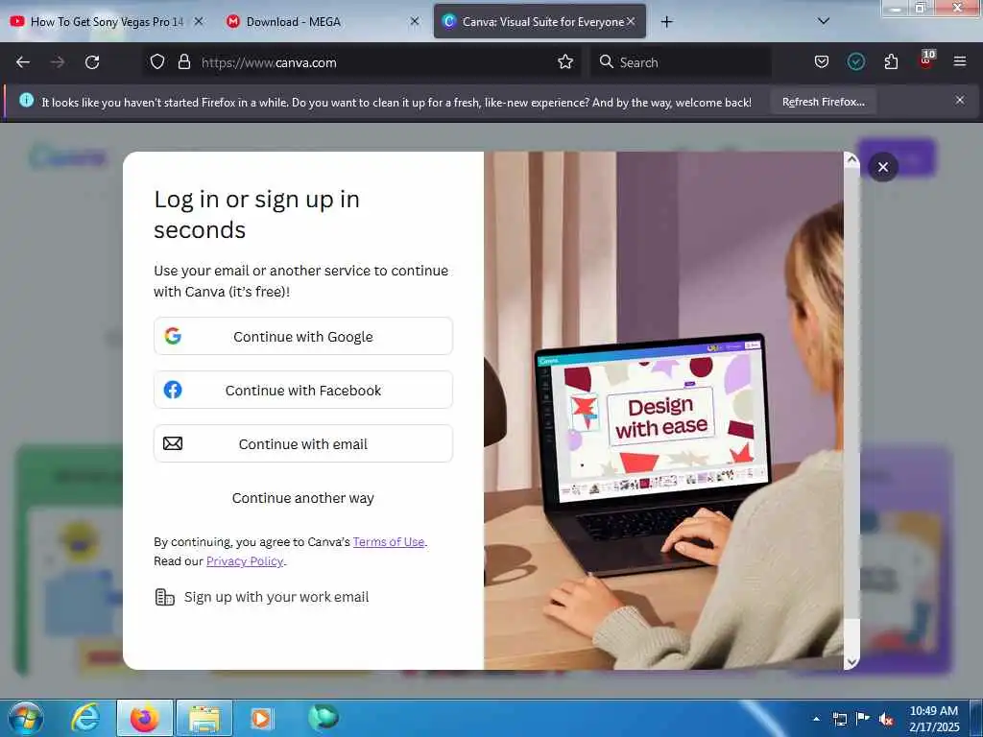Image resolution: width=983 pixels, height=737 pixels.
Task: Expand the list all tabs chevron
Action: [x=824, y=21]
